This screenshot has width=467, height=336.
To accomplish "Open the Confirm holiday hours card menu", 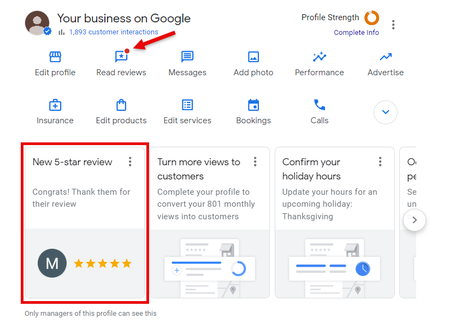I will click(380, 161).
